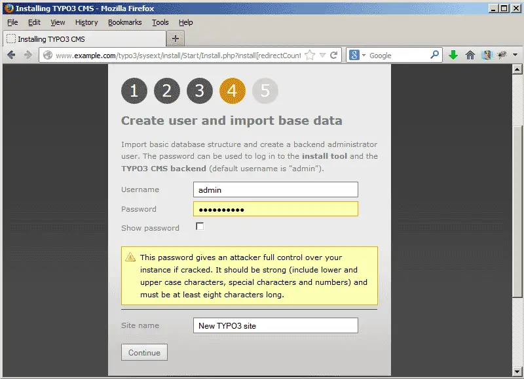The height and width of the screenshot is (379, 524).
Task: Focus the Password input field
Action: pyautogui.click(x=276, y=209)
